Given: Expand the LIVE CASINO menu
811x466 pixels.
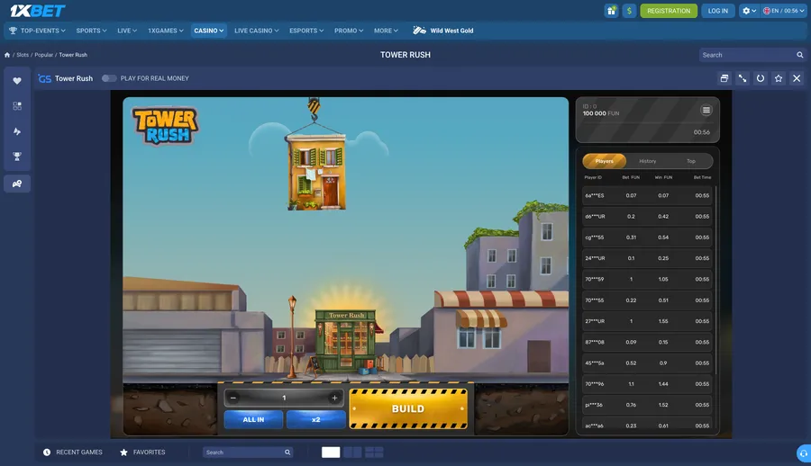Looking at the screenshot, I should coord(257,31).
